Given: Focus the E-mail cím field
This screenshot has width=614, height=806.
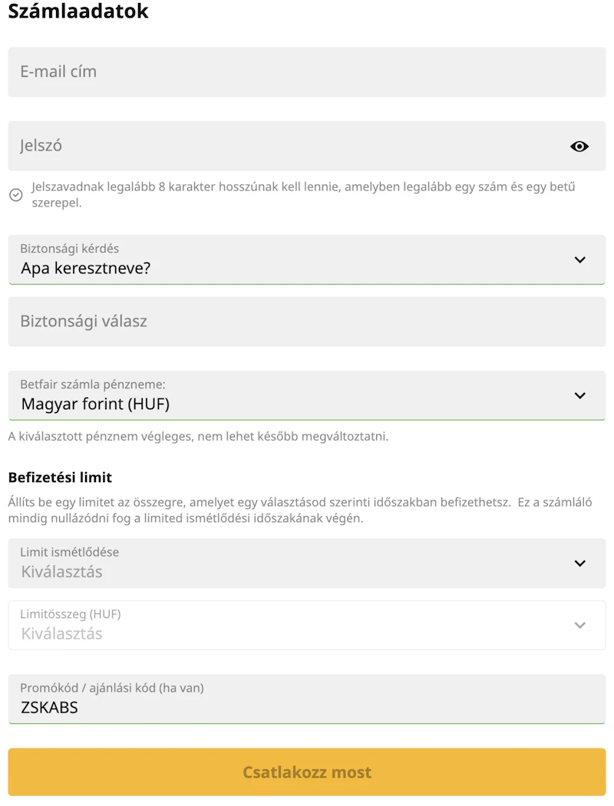Looking at the screenshot, I should point(307,72).
